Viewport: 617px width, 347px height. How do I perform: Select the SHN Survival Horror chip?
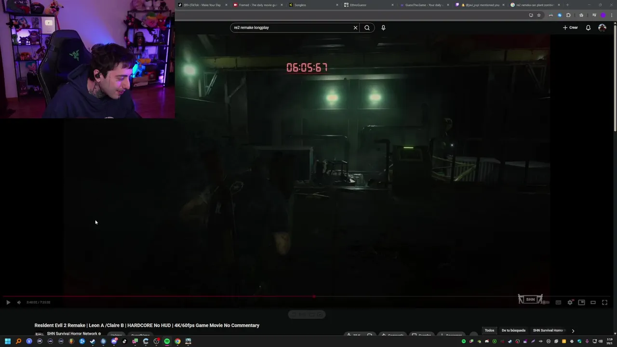tap(549, 331)
